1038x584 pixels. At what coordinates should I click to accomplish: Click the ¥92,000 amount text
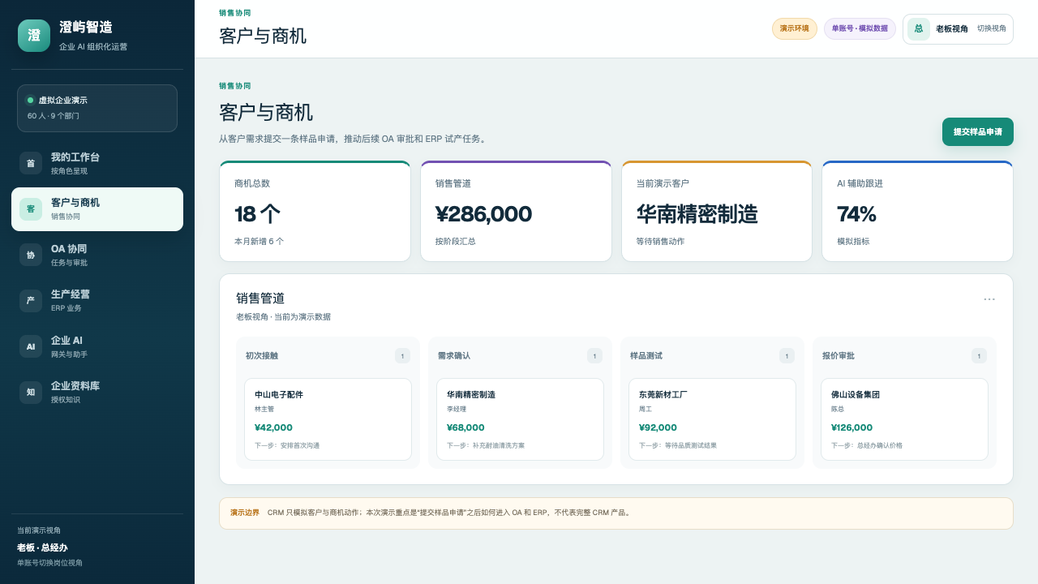(x=658, y=427)
